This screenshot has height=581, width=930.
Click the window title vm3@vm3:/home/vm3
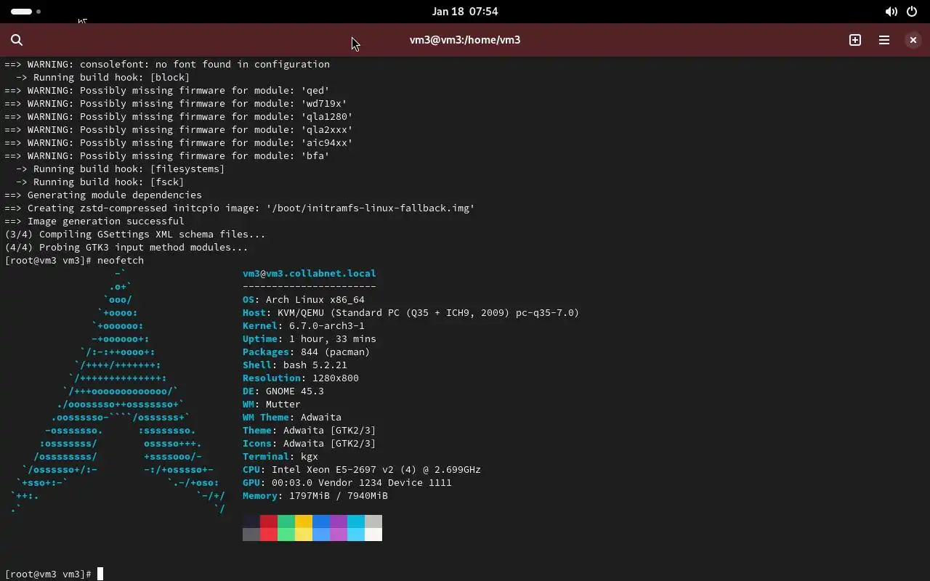465,40
